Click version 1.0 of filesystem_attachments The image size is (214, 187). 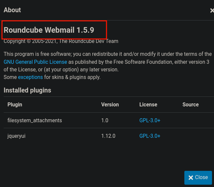(x=105, y=120)
